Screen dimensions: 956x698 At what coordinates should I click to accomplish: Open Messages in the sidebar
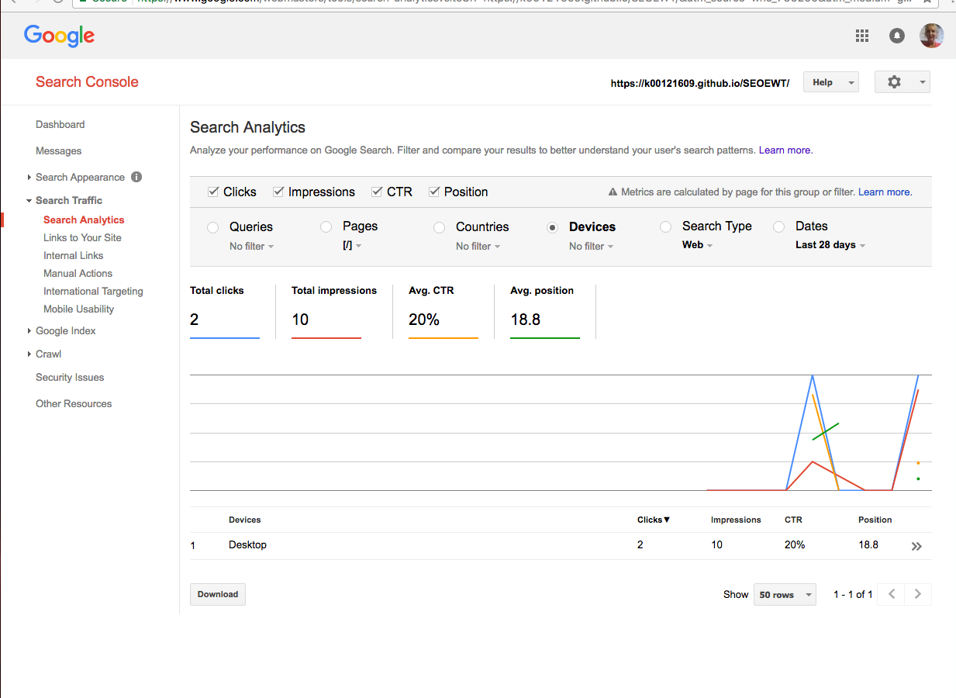58,150
